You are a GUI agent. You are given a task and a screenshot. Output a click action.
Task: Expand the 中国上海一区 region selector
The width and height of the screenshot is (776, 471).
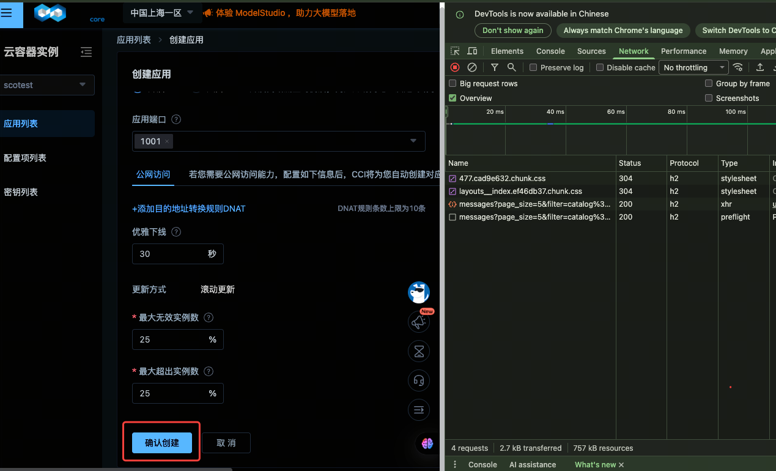pyautogui.click(x=161, y=12)
